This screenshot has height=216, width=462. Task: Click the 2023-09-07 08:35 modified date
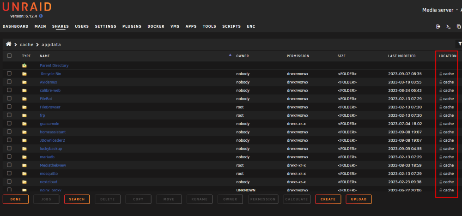405,74
